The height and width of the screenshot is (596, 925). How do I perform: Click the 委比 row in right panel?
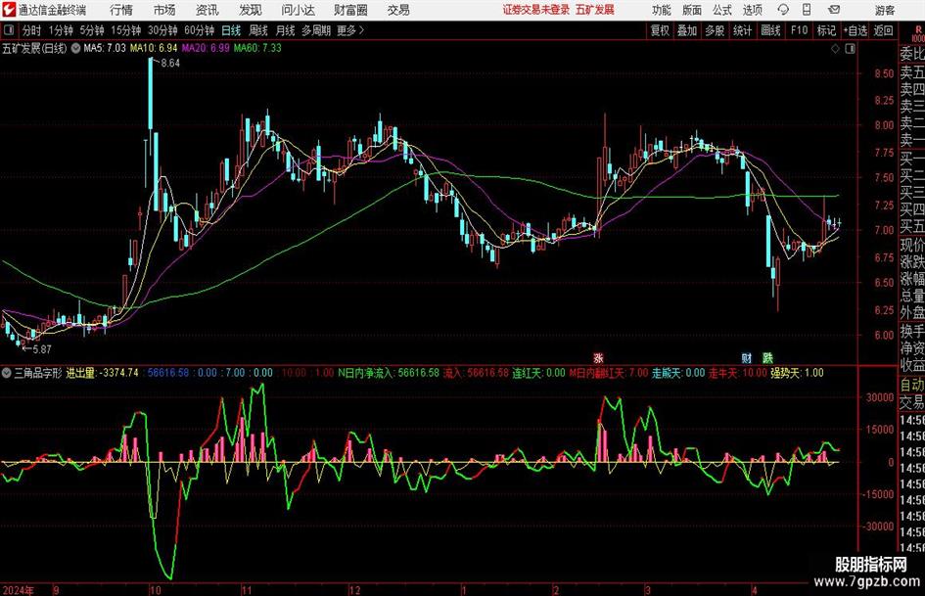pyautogui.click(x=912, y=53)
